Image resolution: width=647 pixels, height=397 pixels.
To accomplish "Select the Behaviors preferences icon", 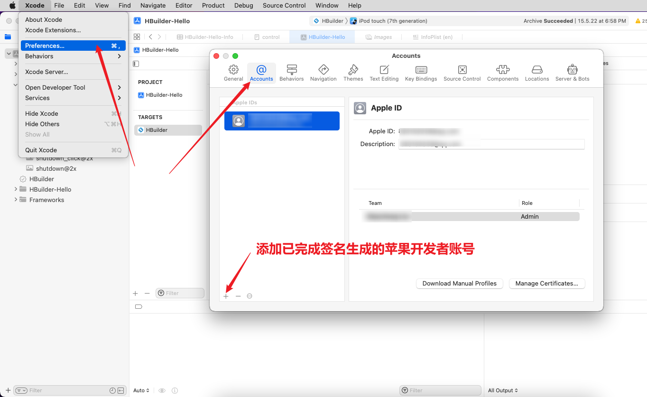I will (x=291, y=73).
